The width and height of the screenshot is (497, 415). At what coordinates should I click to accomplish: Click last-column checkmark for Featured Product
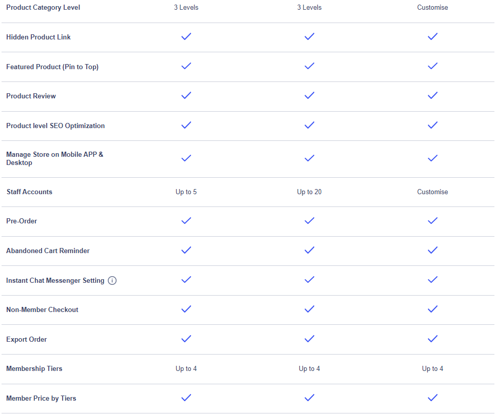[x=433, y=66]
